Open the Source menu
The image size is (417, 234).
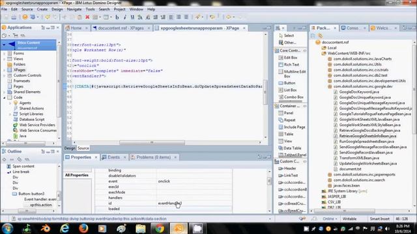point(27,9)
